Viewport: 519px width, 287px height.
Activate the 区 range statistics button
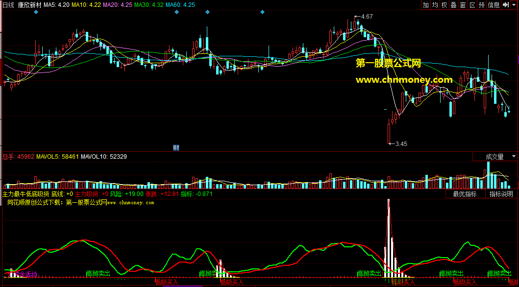[472, 4]
